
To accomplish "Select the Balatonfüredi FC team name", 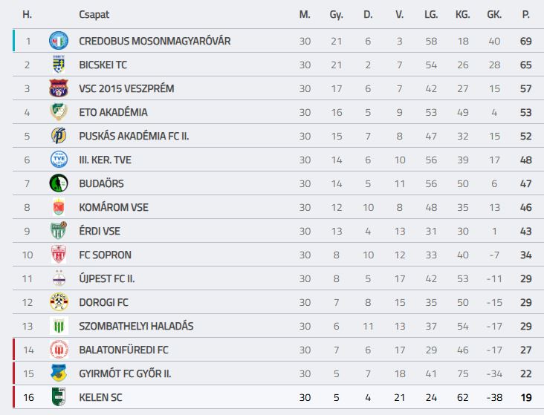I will [123, 350].
